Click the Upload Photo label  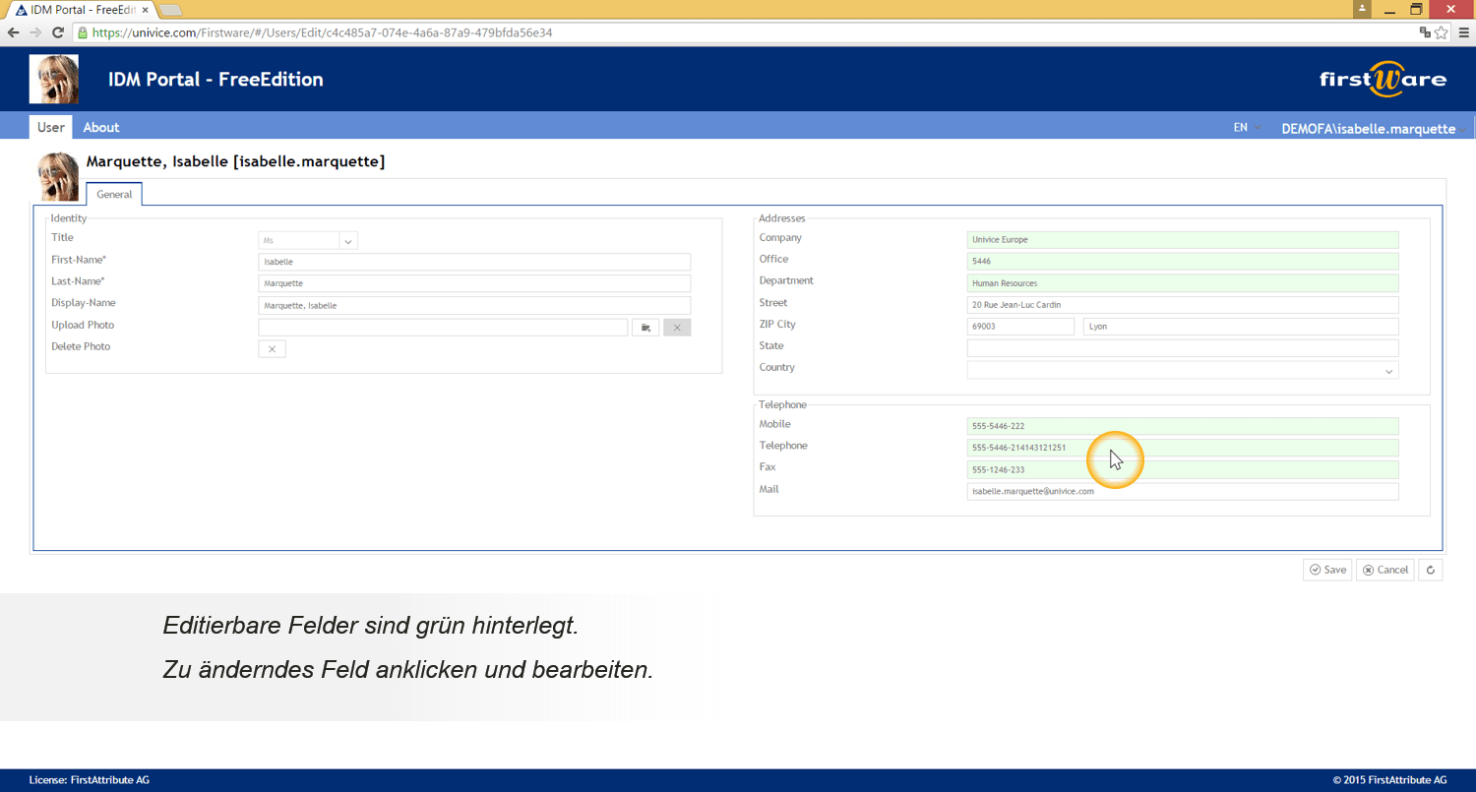pyautogui.click(x=83, y=325)
